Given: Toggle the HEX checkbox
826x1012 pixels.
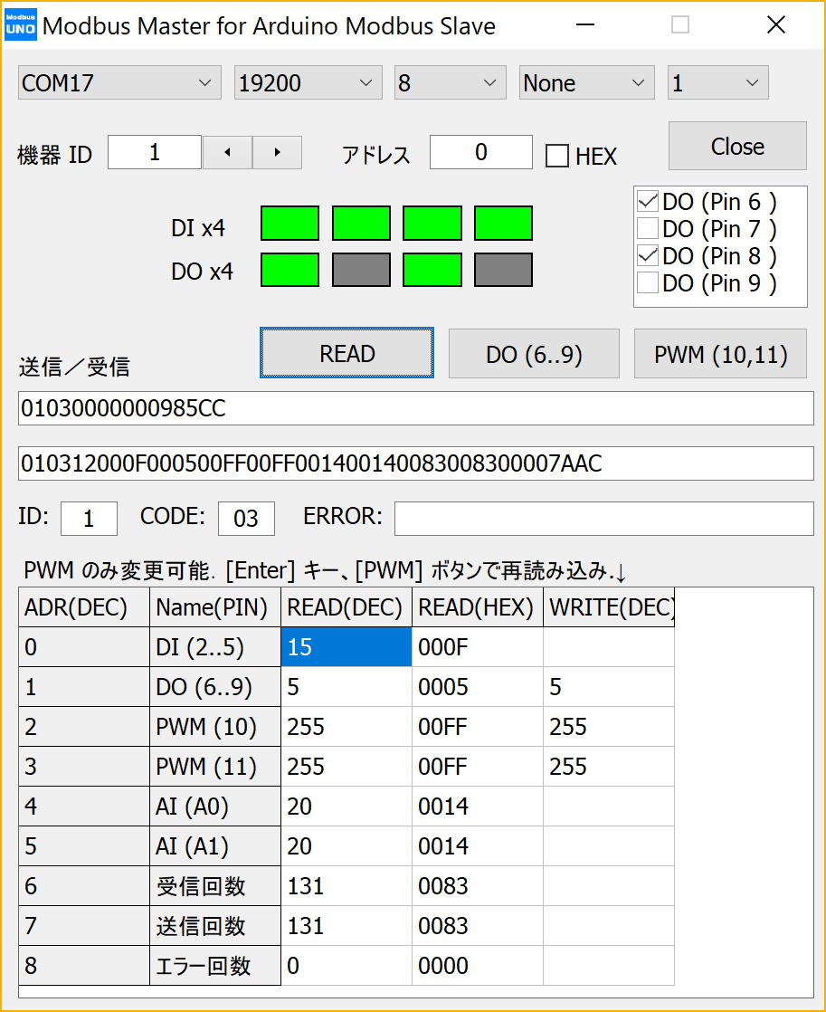Looking at the screenshot, I should pyautogui.click(x=557, y=157).
